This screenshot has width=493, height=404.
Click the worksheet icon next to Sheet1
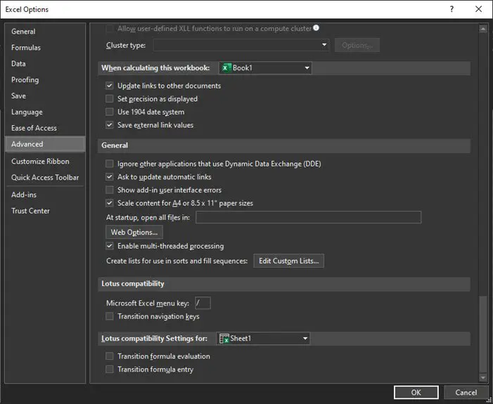pos(224,339)
